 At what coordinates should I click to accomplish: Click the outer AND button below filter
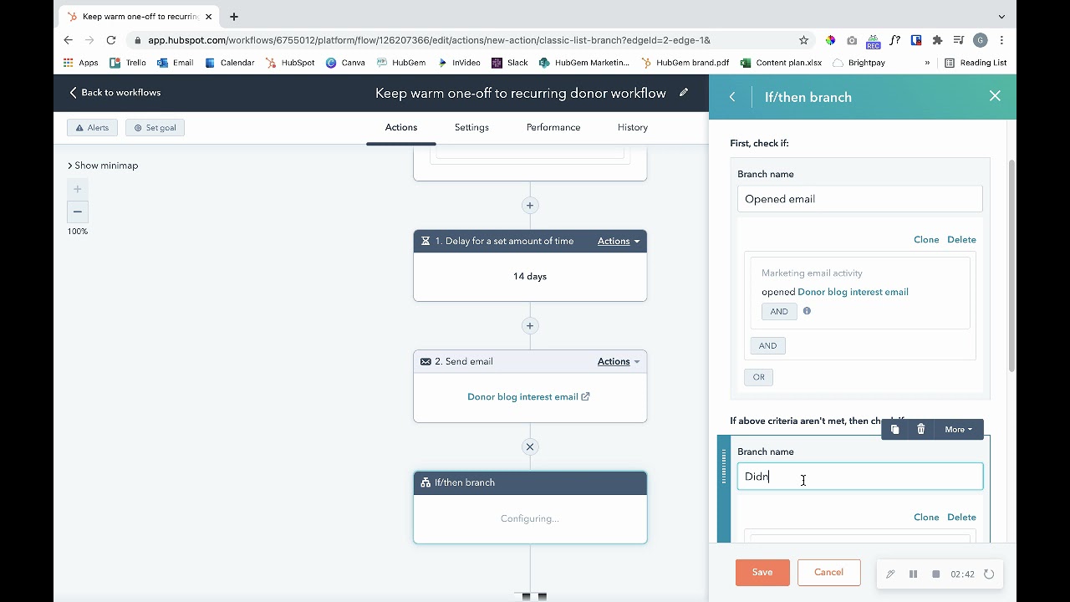[767, 345]
